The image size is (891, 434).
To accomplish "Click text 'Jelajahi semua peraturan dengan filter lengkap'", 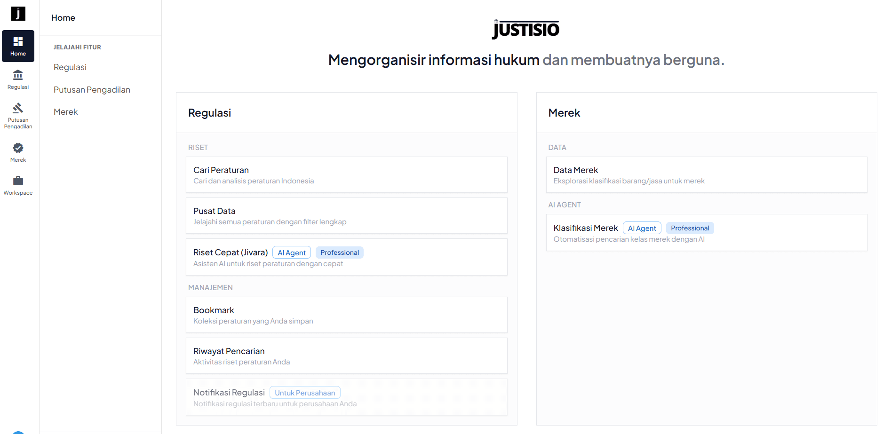I will point(270,222).
